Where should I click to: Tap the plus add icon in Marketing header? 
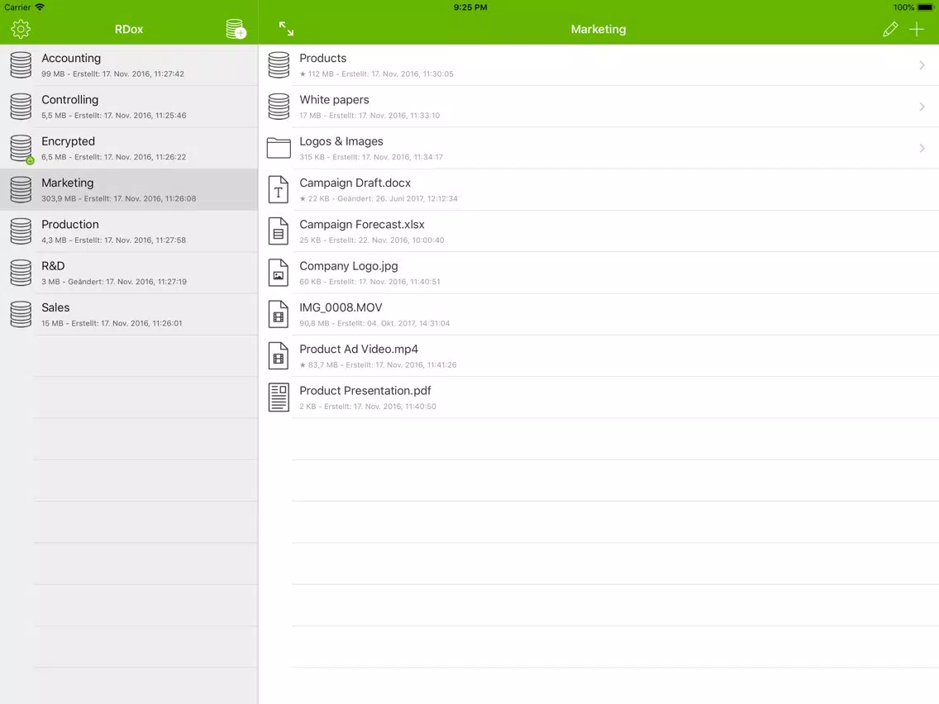(x=916, y=29)
